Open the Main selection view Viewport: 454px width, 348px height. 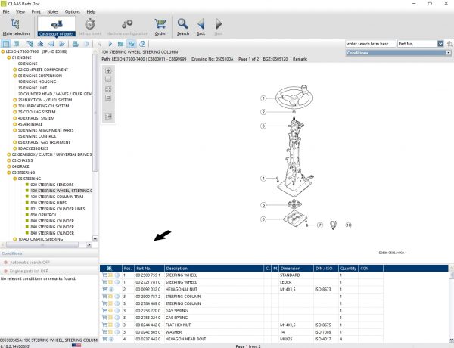click(16, 26)
